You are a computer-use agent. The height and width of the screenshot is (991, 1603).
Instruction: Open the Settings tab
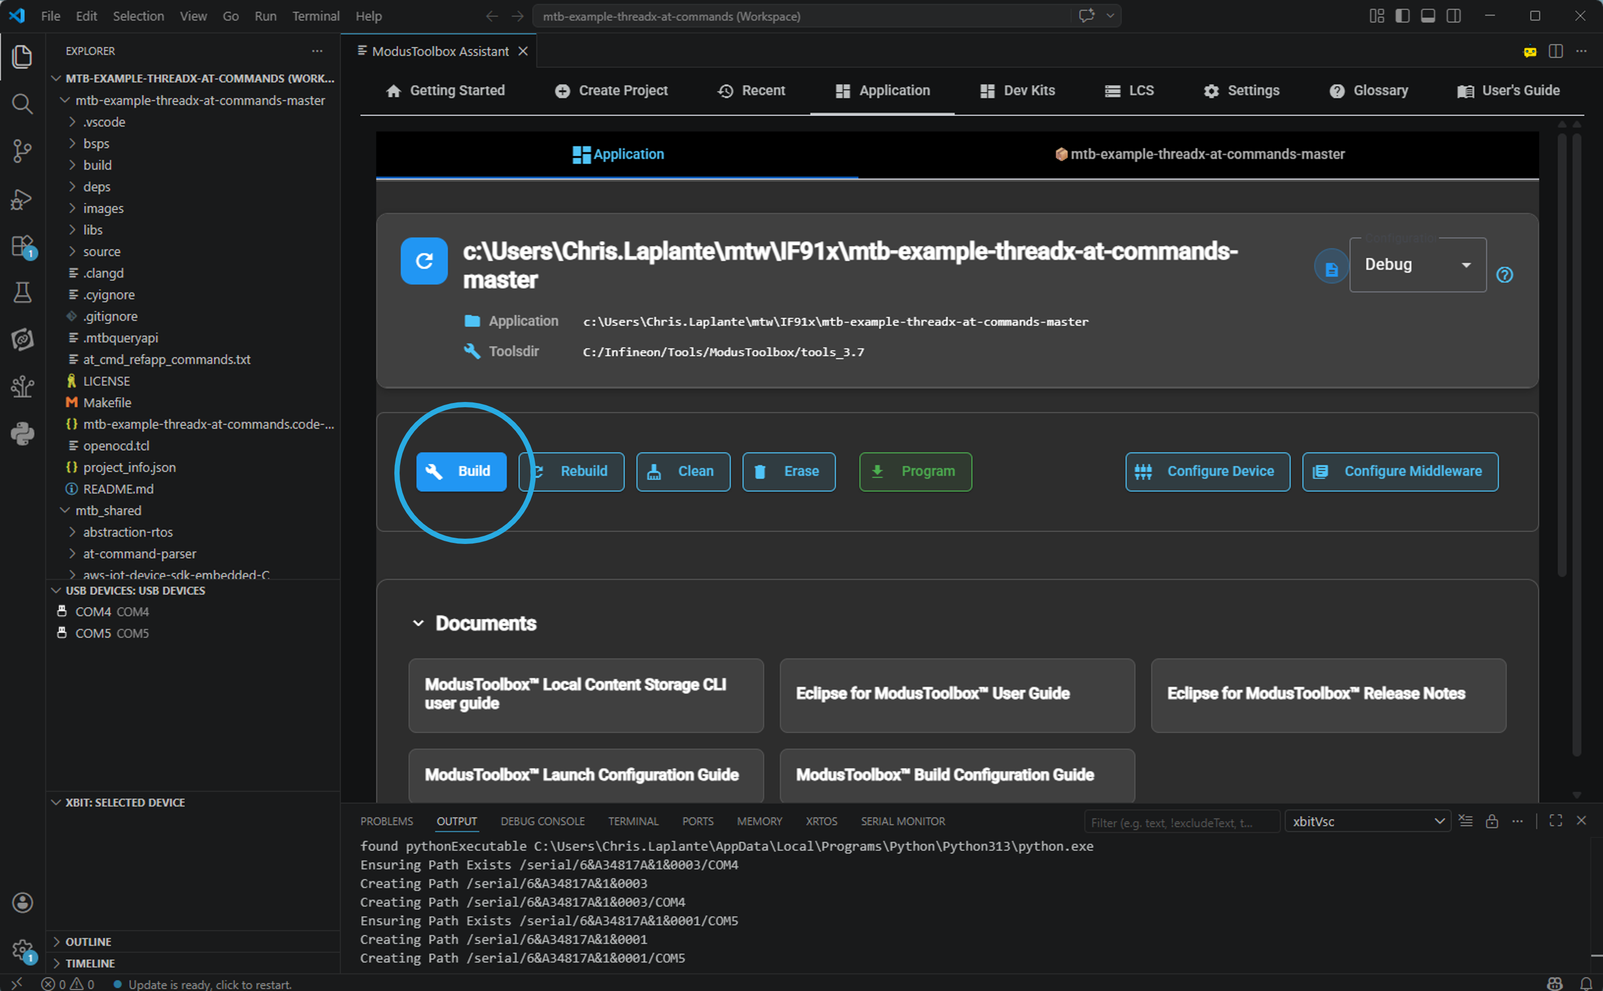click(x=1241, y=91)
